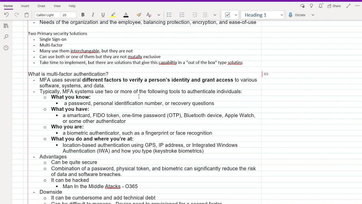Open the View tab

[57, 6]
